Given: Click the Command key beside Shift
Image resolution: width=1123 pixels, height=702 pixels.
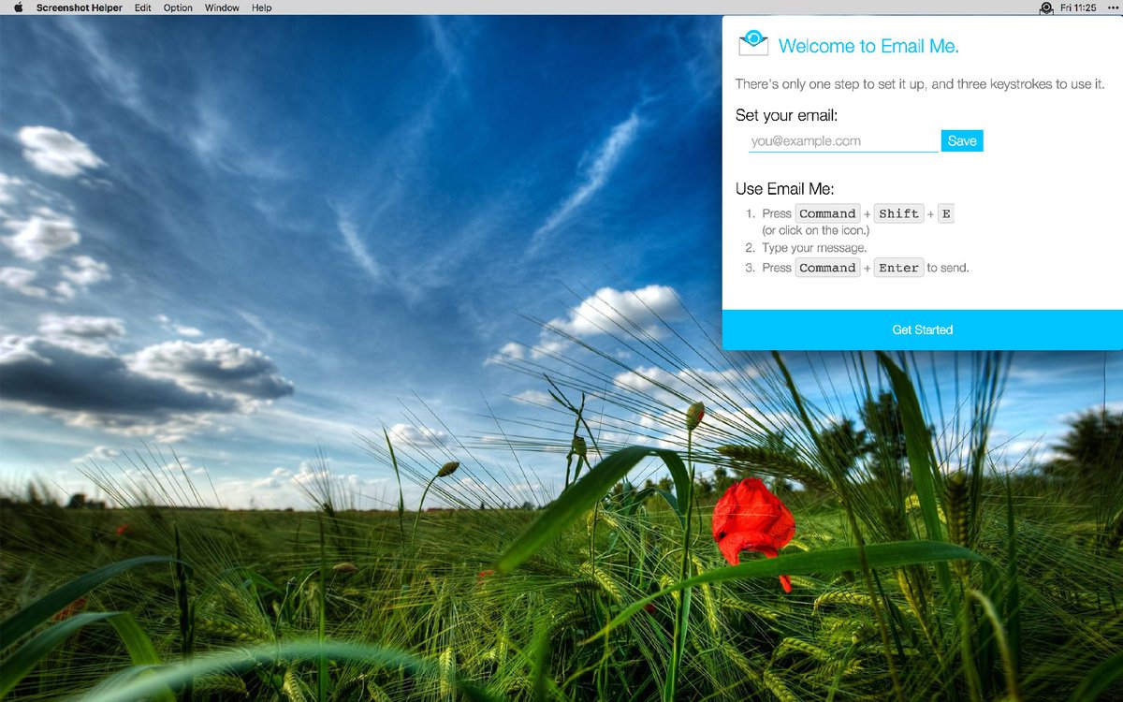Looking at the screenshot, I should 827,213.
